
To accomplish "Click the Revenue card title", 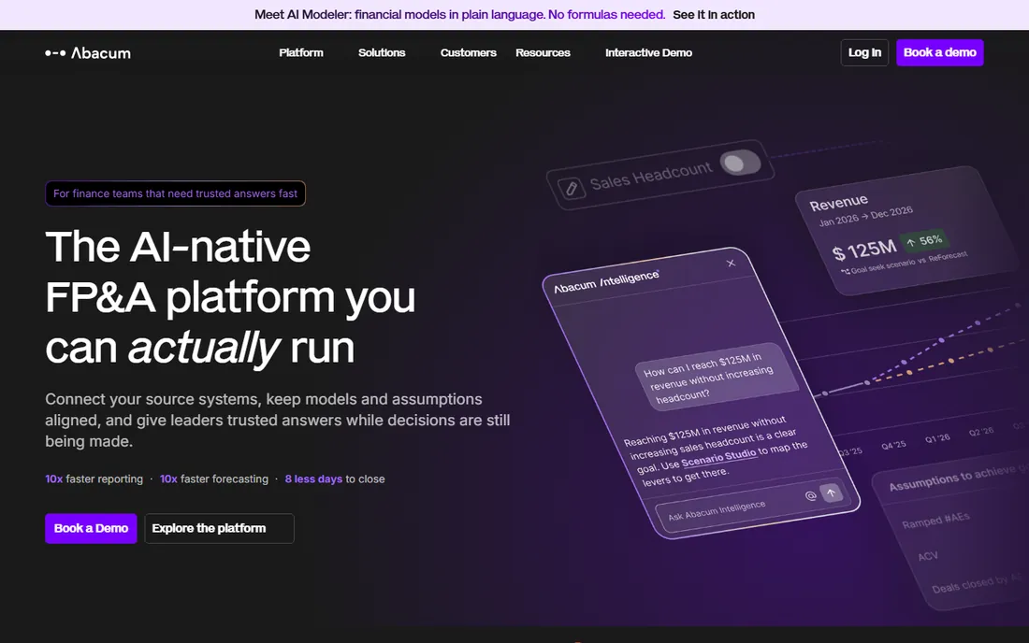I will 839,203.
